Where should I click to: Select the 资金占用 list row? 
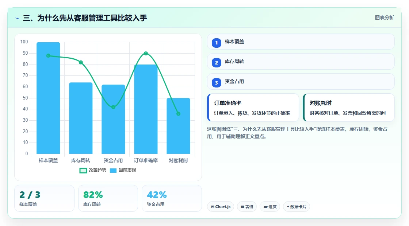[301, 82]
